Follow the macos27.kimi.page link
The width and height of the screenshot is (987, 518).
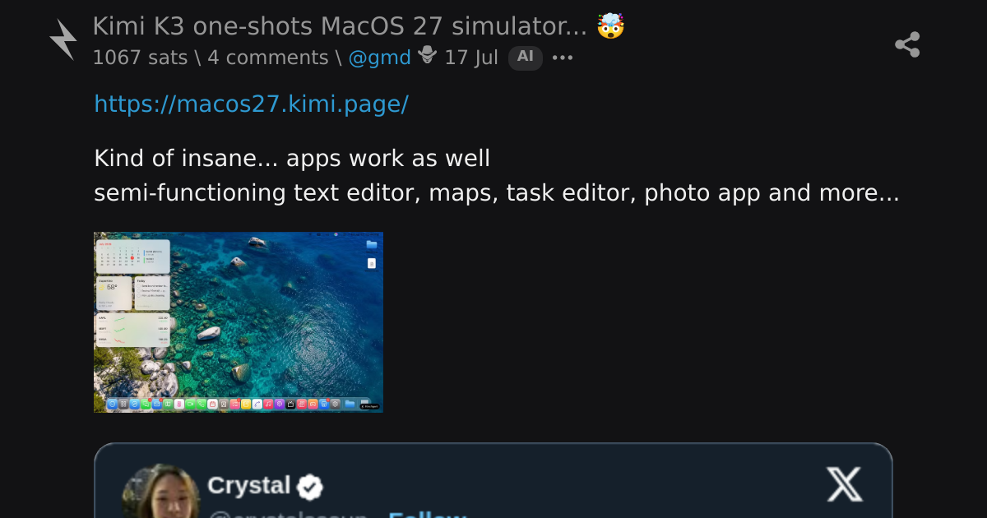point(251,104)
